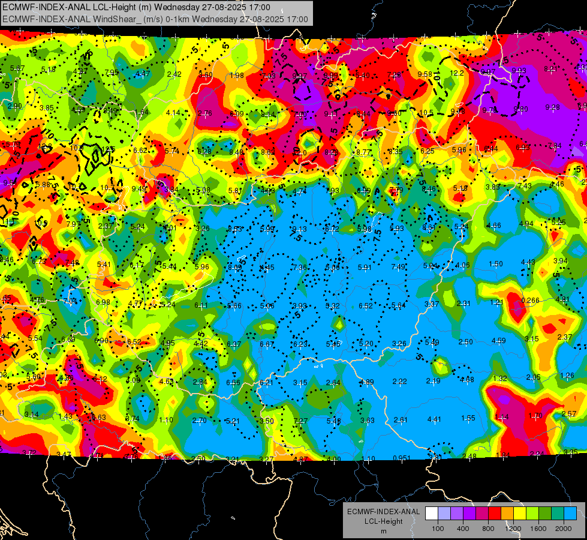This screenshot has height=540, width=587.
Task: Click the 4.06 grid point value
Action: click(x=463, y=265)
